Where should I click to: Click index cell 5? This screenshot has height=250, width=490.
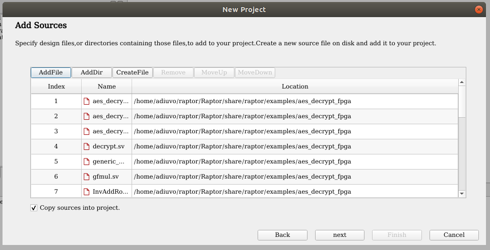[56, 161]
